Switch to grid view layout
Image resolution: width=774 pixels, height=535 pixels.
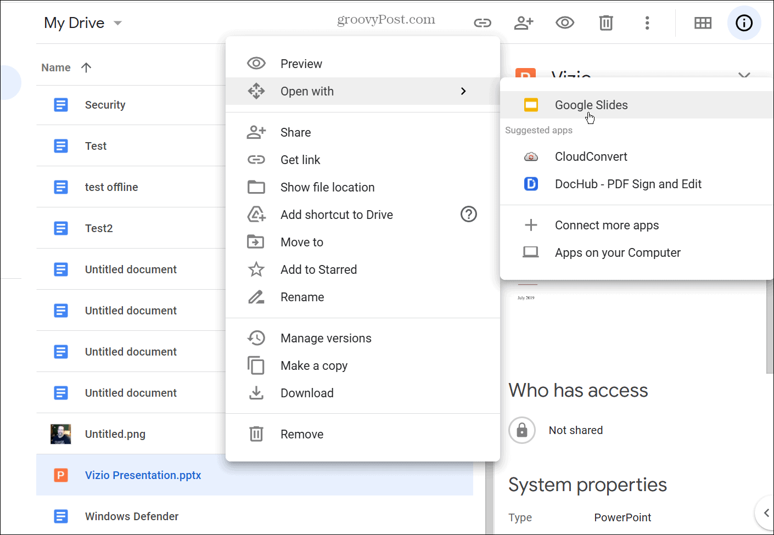(x=703, y=23)
